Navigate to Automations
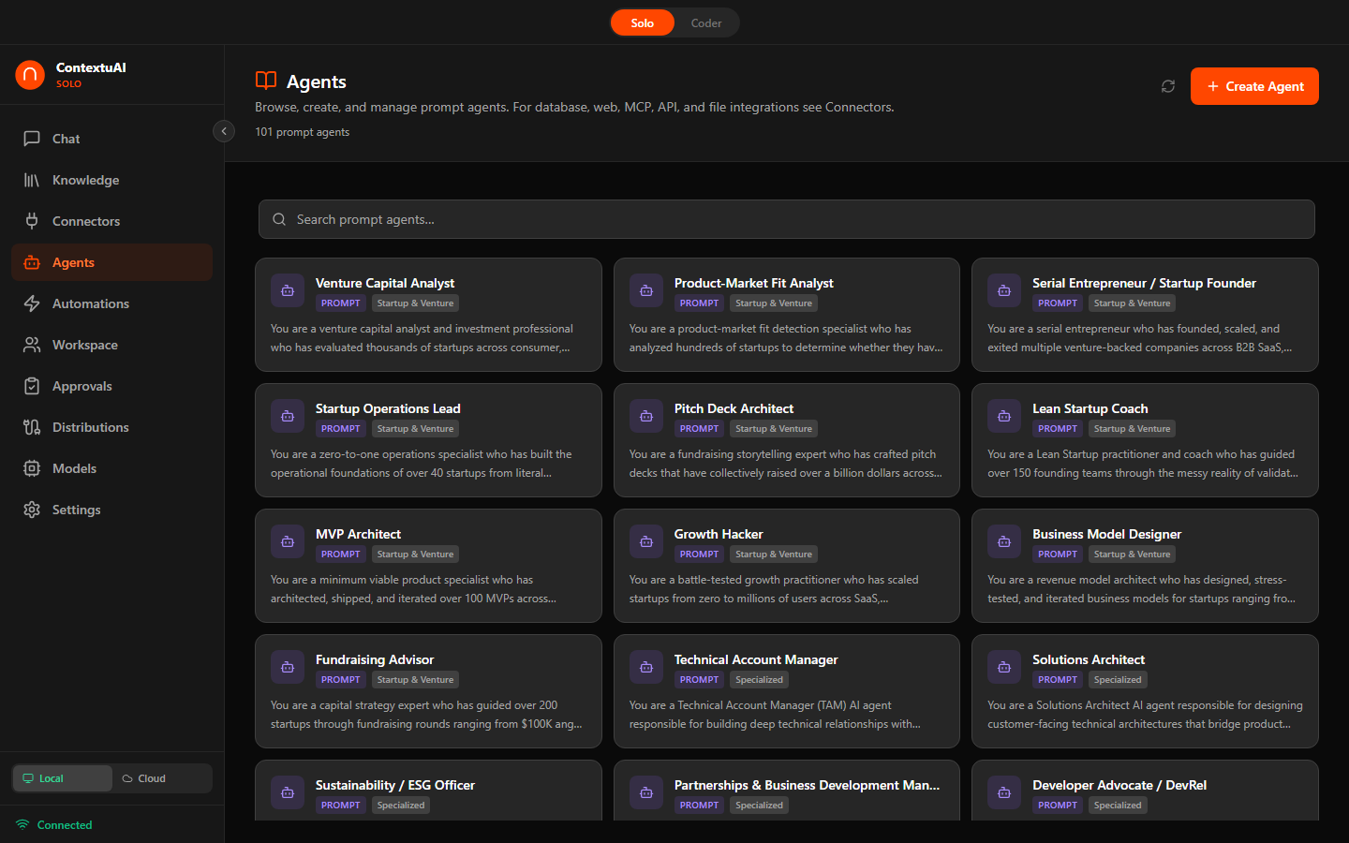Viewport: 1349px width, 843px height. click(x=112, y=303)
